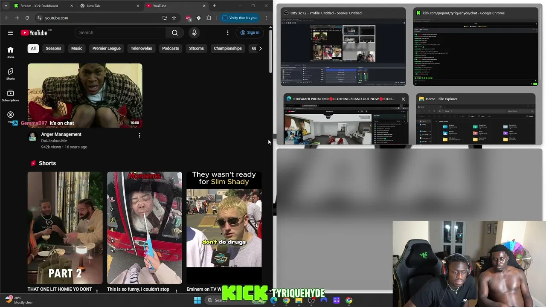
Task: Open Chrome's three-dot customize menu
Action: pyautogui.click(x=266, y=18)
